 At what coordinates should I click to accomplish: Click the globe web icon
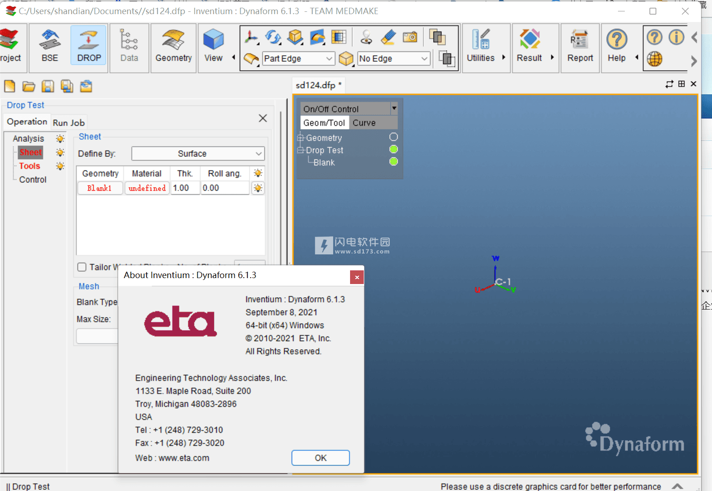tap(654, 59)
